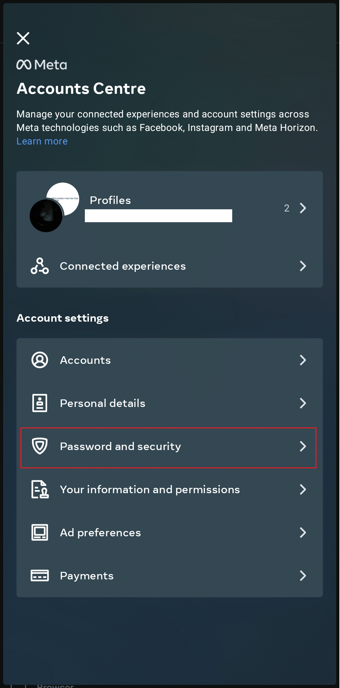The image size is (340, 688).
Task: Tap the overlapping profile pictures
Action: pyautogui.click(x=54, y=207)
